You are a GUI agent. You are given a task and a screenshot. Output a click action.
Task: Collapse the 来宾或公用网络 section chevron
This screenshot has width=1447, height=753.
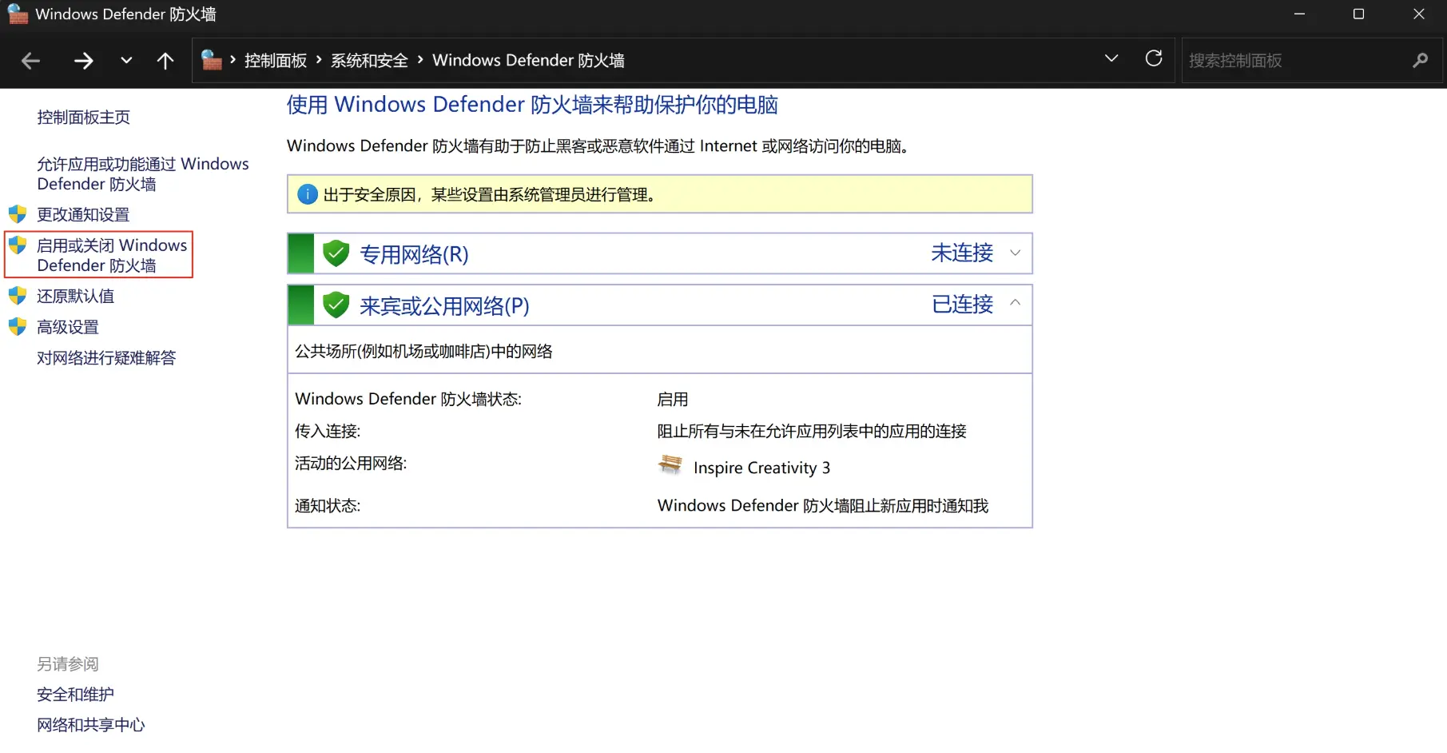1015,304
